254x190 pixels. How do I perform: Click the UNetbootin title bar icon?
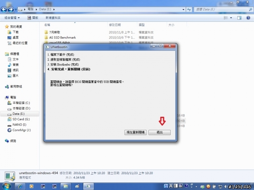coord(47,47)
